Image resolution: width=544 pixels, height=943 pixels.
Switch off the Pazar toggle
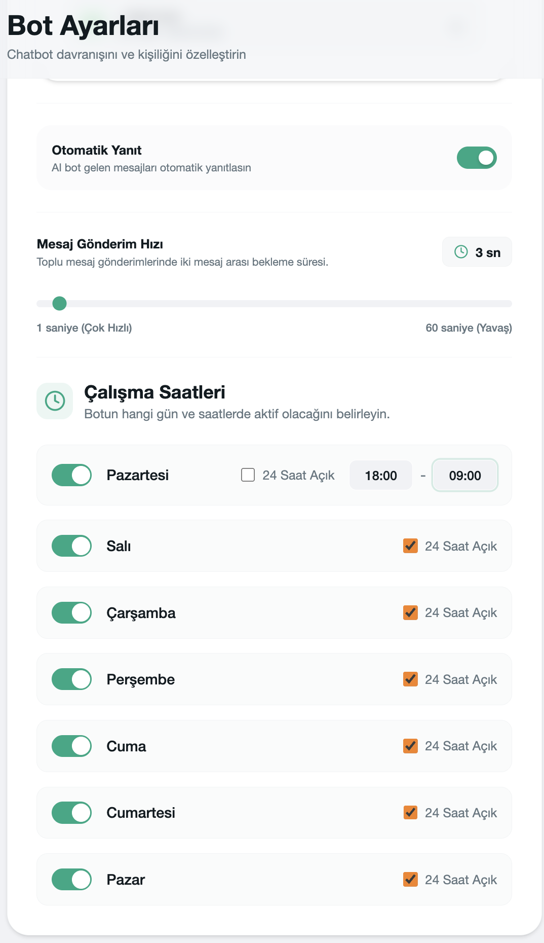71,880
